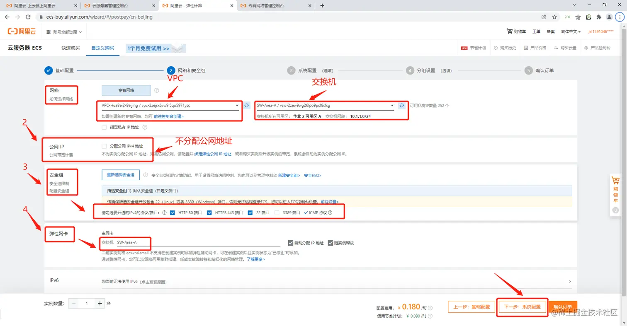Click help icon next to 使用节省计划 price
This screenshot has width=627, height=326.
point(430,316)
